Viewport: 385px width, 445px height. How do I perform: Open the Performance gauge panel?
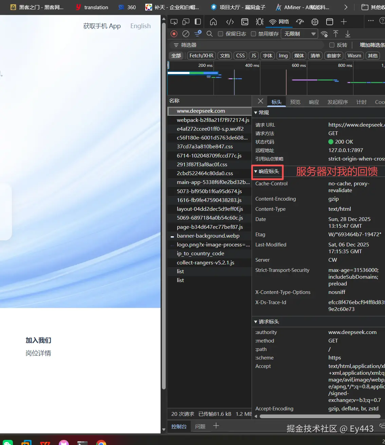click(x=300, y=22)
